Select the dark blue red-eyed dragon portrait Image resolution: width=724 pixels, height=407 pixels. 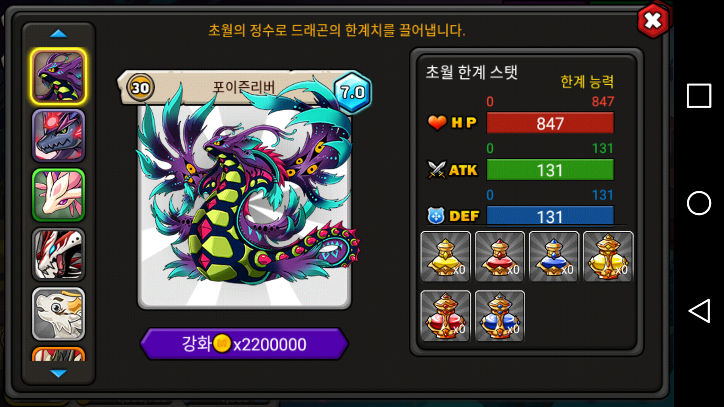pyautogui.click(x=58, y=136)
